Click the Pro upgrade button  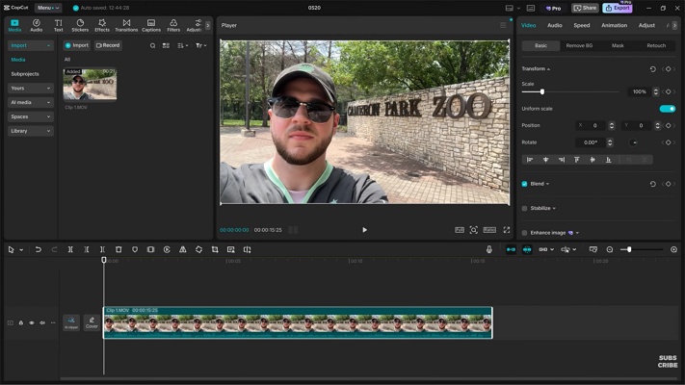554,8
